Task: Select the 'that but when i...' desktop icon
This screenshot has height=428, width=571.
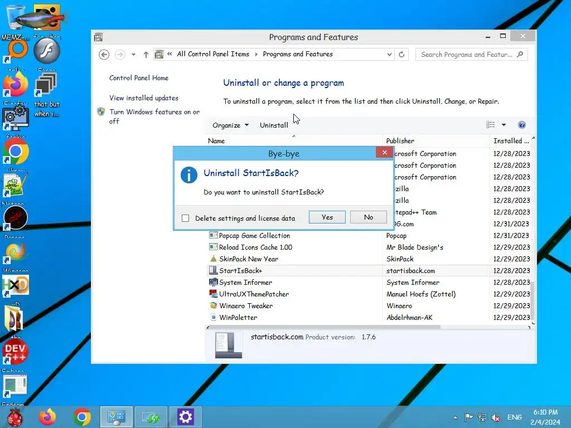Action: pyautogui.click(x=46, y=95)
